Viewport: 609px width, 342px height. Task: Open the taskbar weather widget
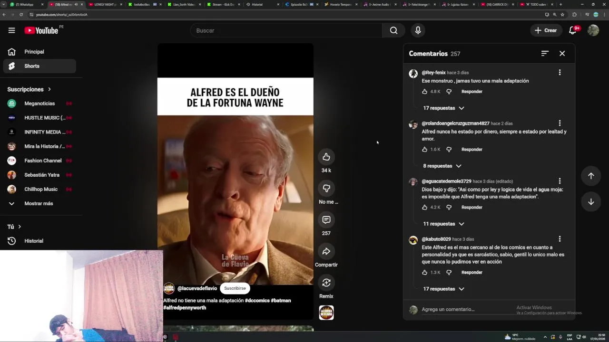[520, 337]
